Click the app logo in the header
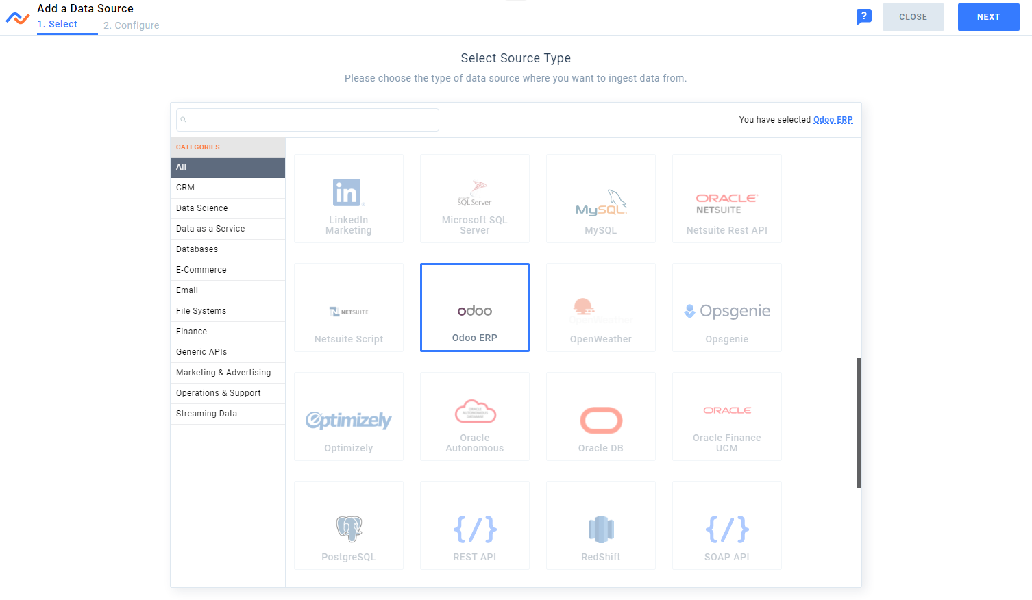The height and width of the screenshot is (600, 1032). pos(18,18)
